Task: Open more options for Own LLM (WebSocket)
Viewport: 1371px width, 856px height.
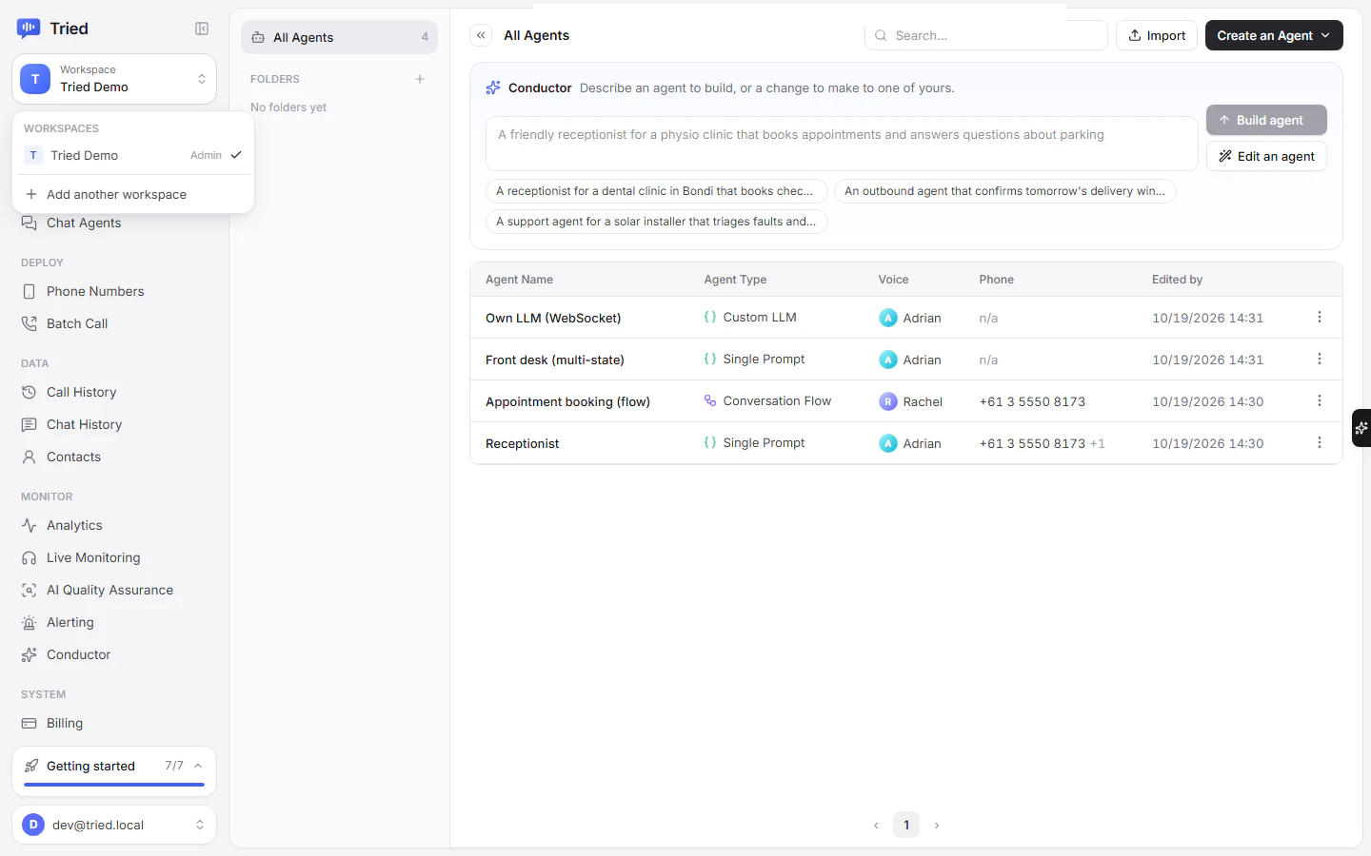Action: tap(1320, 317)
